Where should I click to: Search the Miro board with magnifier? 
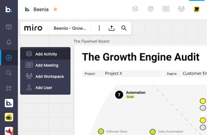click(x=124, y=28)
